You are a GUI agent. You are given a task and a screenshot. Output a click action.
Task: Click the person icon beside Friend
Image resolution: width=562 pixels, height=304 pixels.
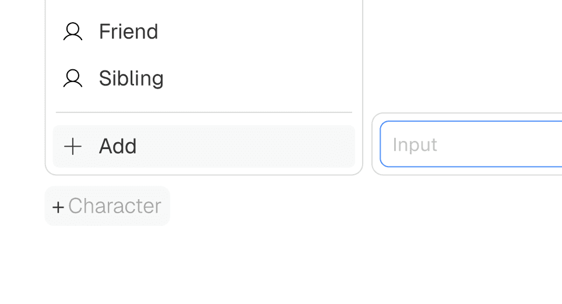[73, 31]
